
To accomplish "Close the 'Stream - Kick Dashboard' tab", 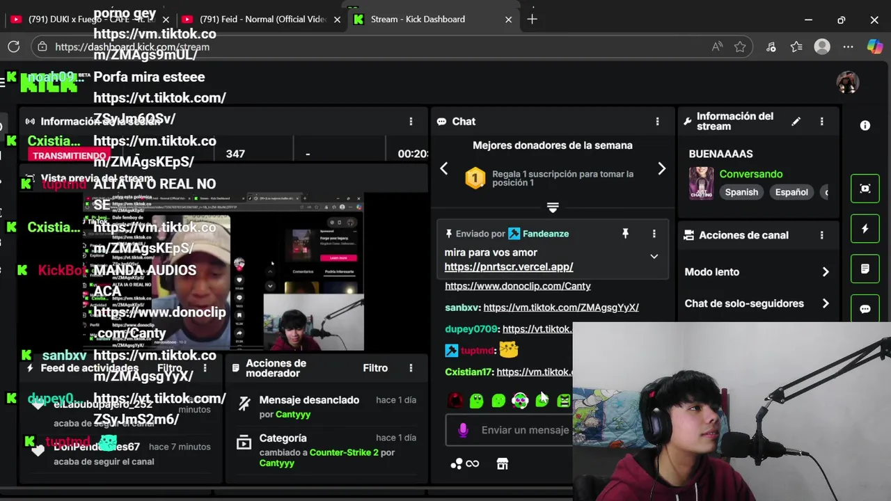I will click(x=508, y=19).
